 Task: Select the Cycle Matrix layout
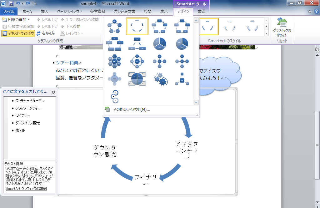coord(137,79)
